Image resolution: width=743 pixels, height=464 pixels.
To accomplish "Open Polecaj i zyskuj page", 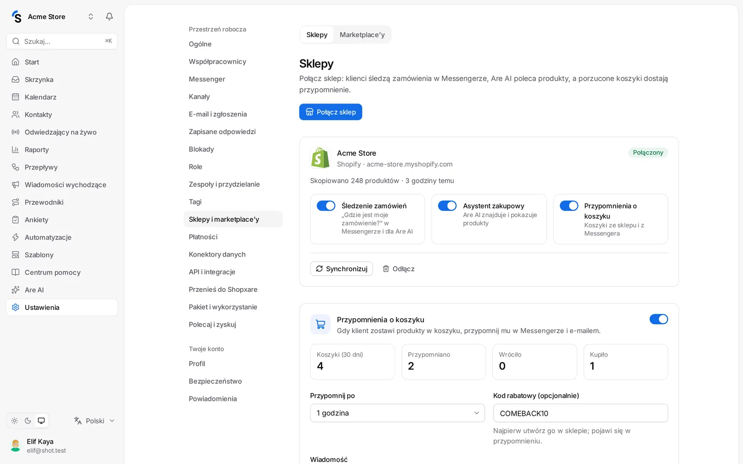I will (233, 324).
